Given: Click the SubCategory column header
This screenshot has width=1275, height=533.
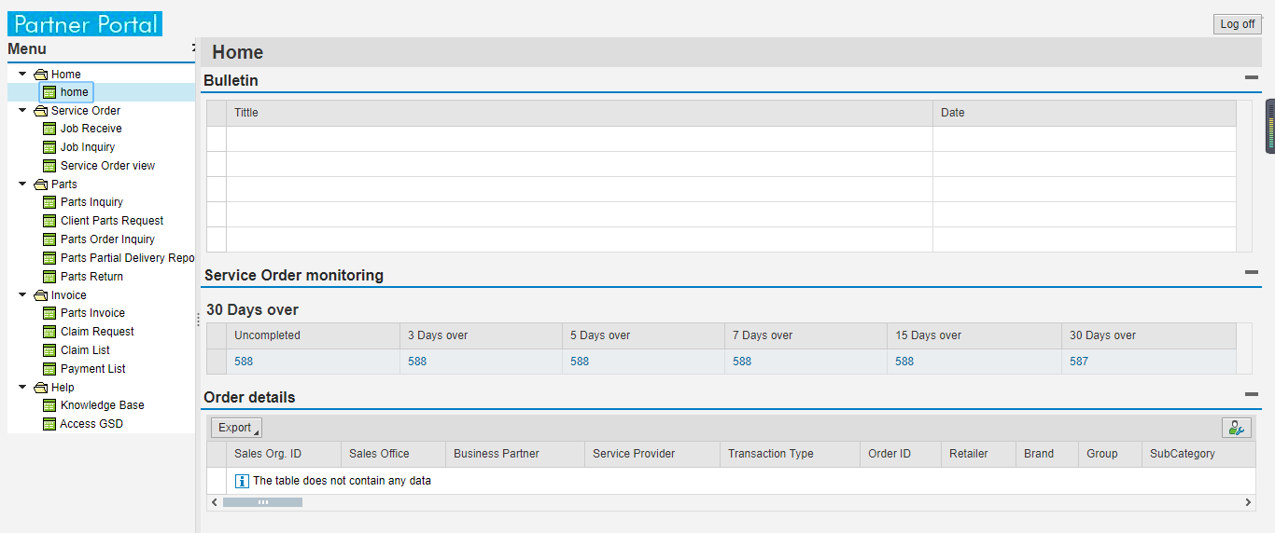Looking at the screenshot, I should click(1198, 454).
